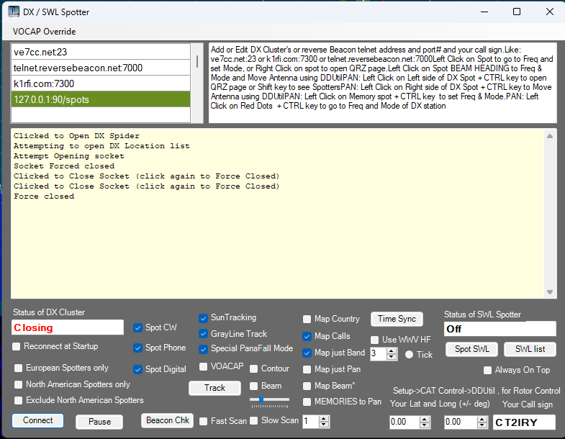Select the k1rfi.com:7300 cluster entry
565x439 pixels.
(x=101, y=83)
